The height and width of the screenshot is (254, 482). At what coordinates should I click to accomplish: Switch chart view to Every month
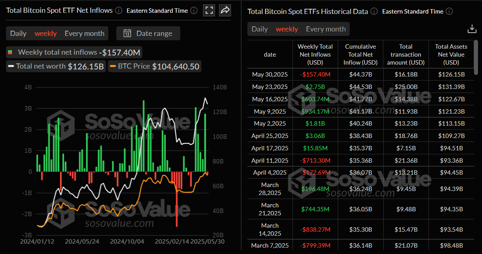[x=84, y=33]
